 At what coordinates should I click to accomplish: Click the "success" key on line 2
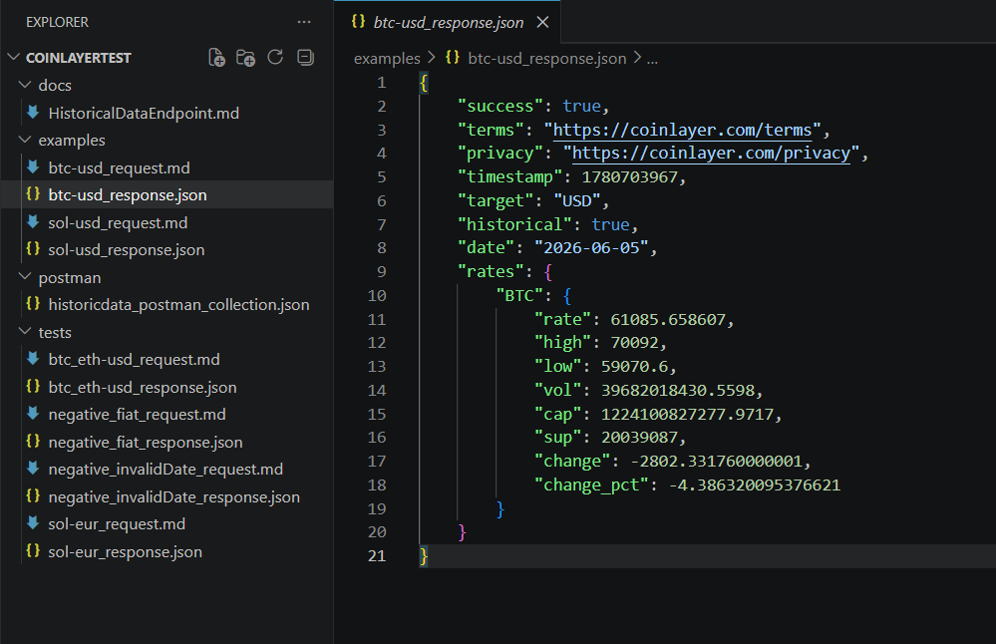point(500,106)
